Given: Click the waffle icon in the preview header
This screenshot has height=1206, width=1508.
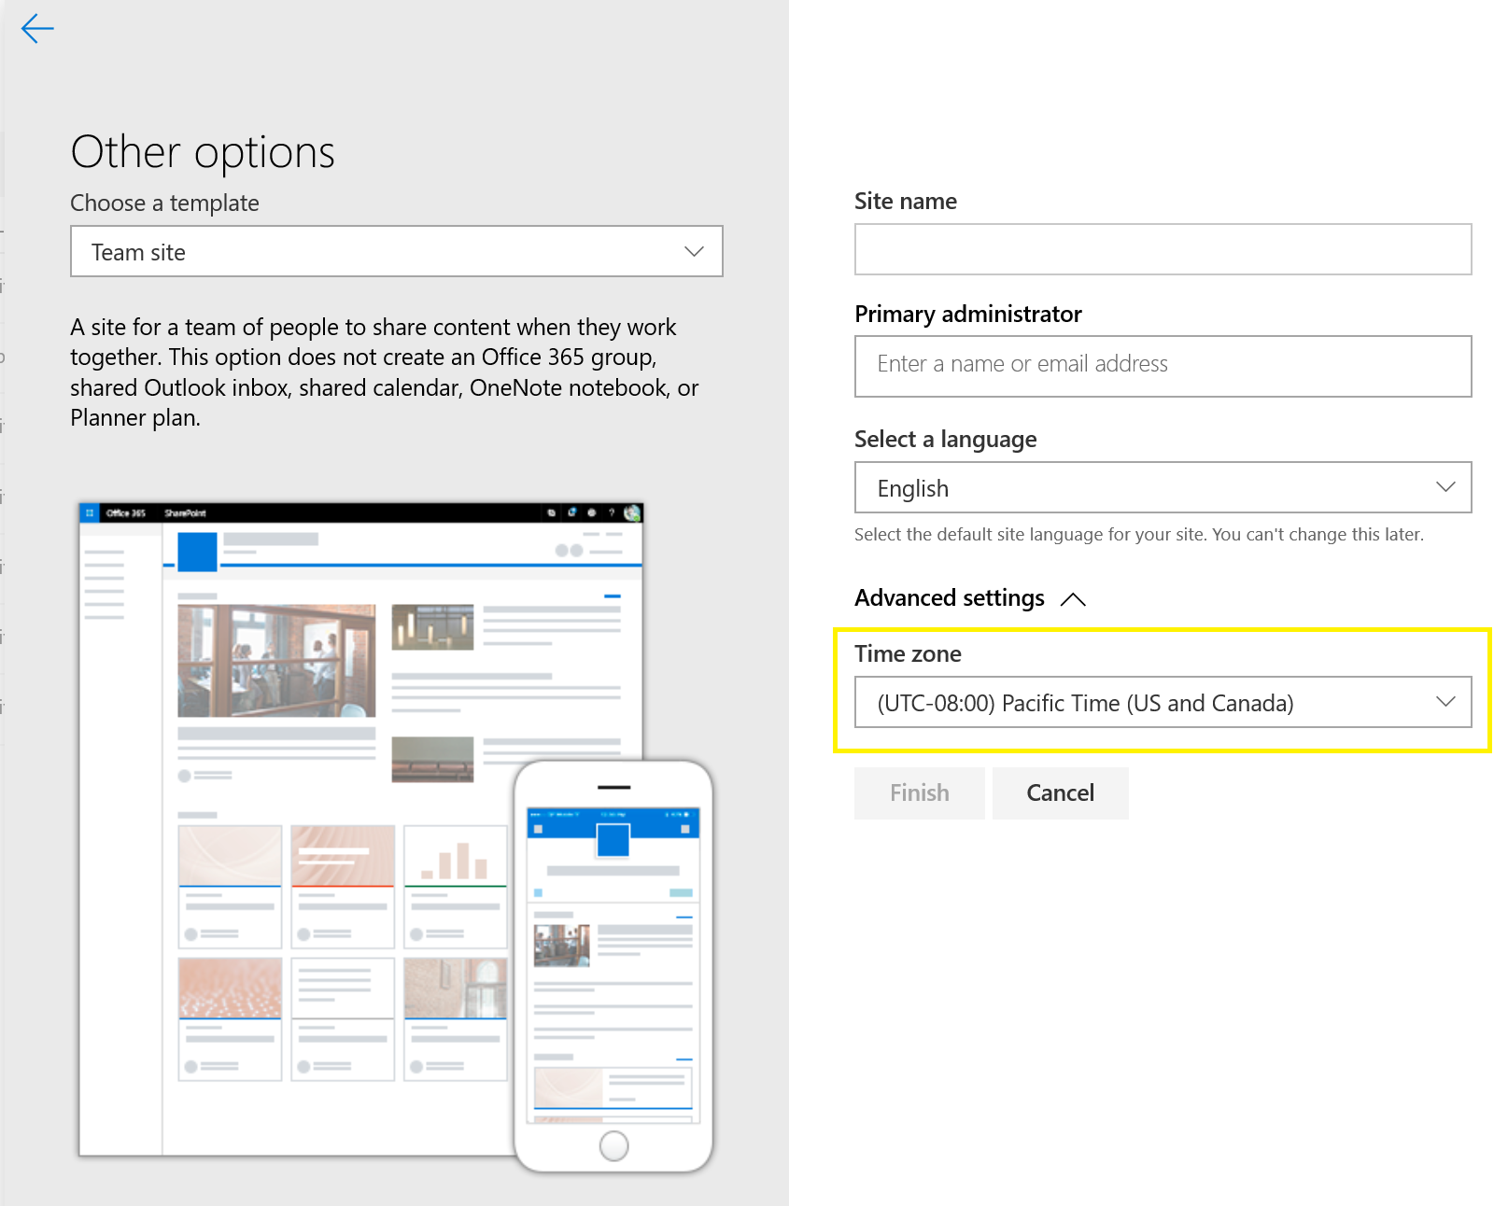Looking at the screenshot, I should (90, 513).
